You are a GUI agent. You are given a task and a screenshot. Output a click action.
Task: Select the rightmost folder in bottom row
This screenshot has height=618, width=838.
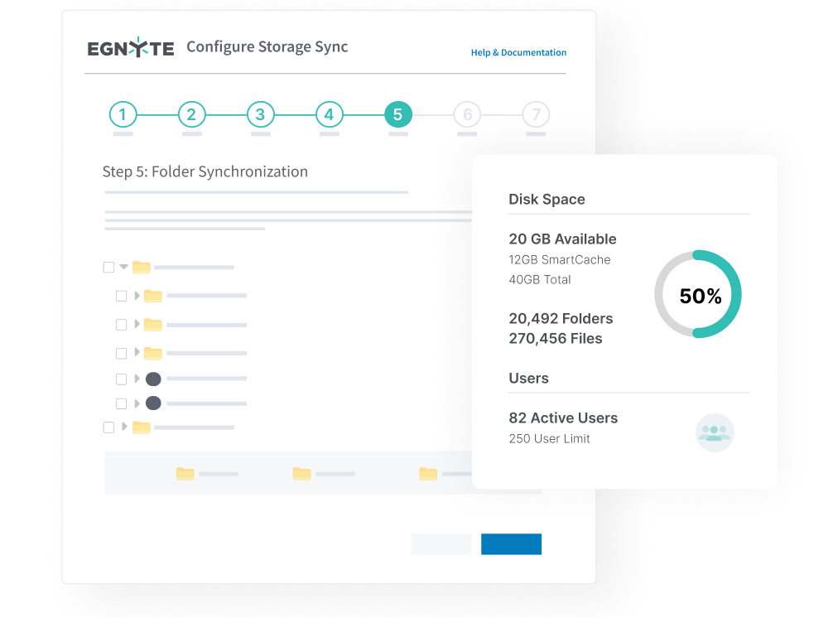pos(426,472)
